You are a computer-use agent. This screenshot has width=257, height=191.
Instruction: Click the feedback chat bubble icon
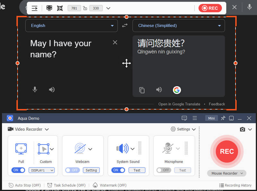point(184,118)
